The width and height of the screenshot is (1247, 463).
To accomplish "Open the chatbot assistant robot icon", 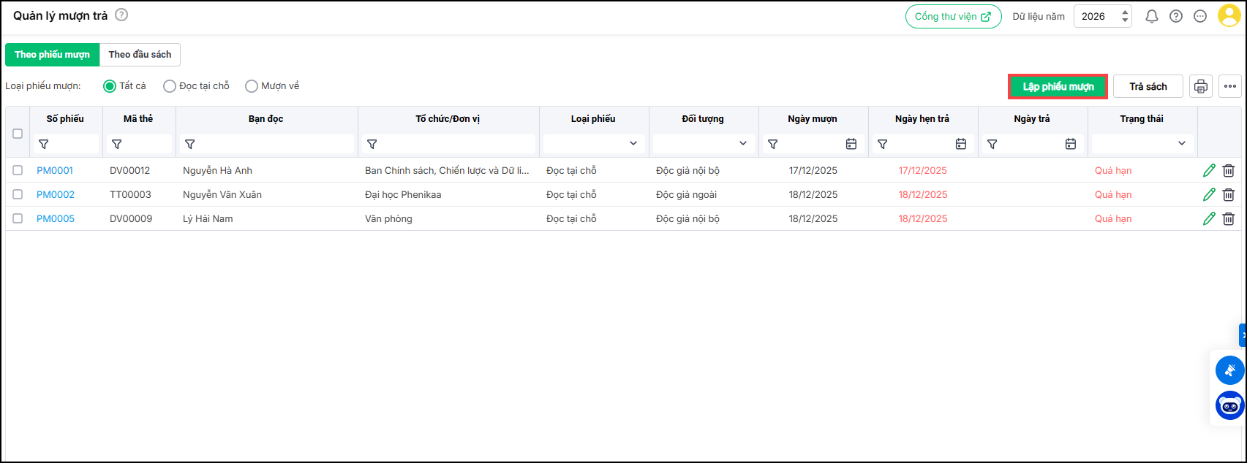I will coord(1229,405).
